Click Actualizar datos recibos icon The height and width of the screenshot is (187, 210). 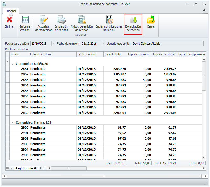coord(44,20)
